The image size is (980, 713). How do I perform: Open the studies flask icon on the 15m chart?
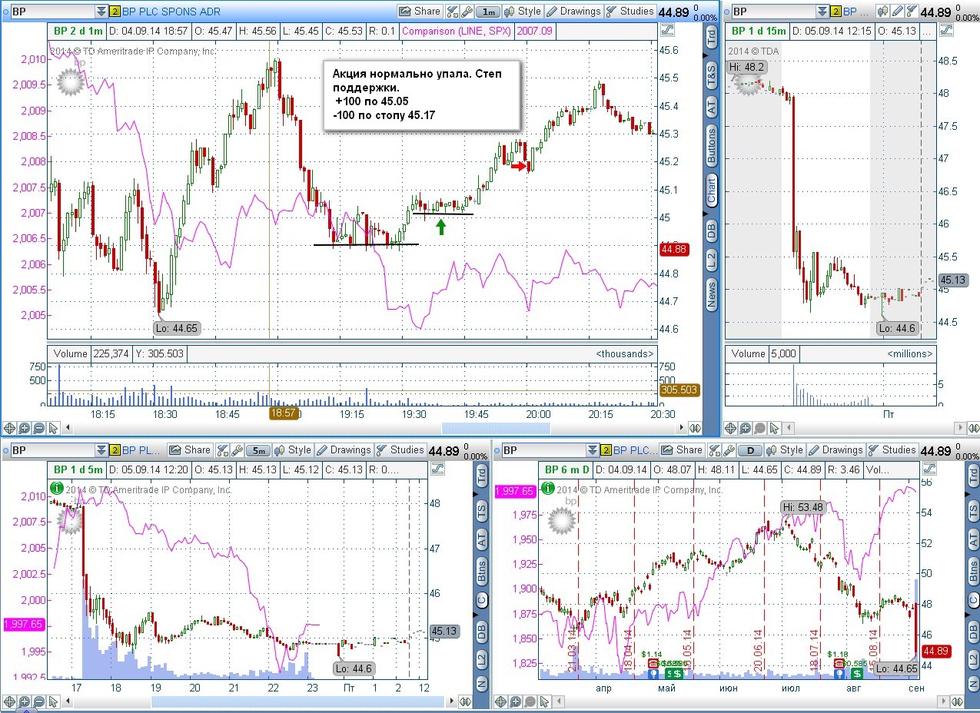click(x=912, y=12)
